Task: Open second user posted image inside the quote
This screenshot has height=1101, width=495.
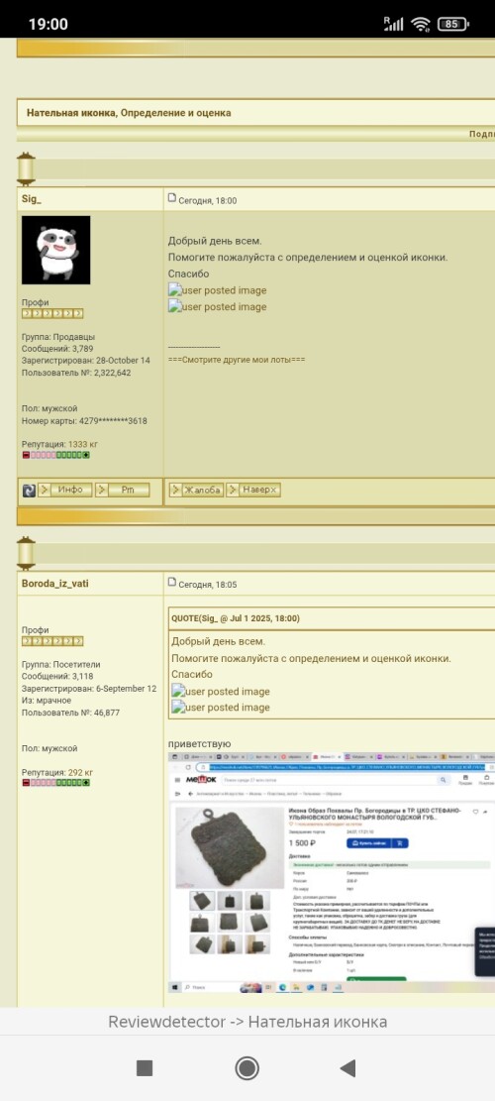Action: [221, 708]
